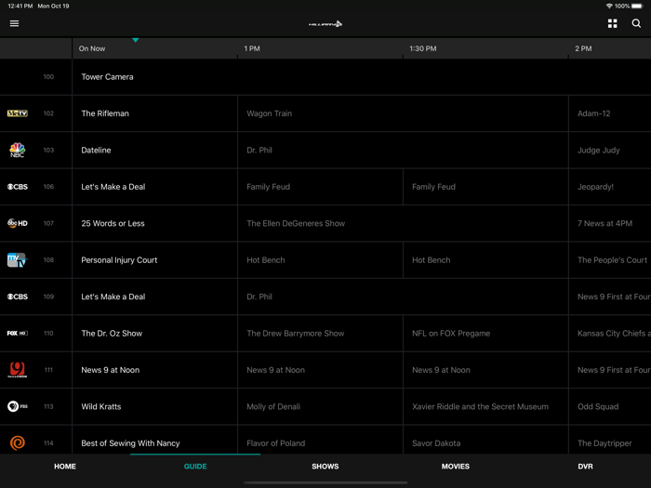Open the DVR tab
Screen dimensions: 651x488
coord(585,467)
